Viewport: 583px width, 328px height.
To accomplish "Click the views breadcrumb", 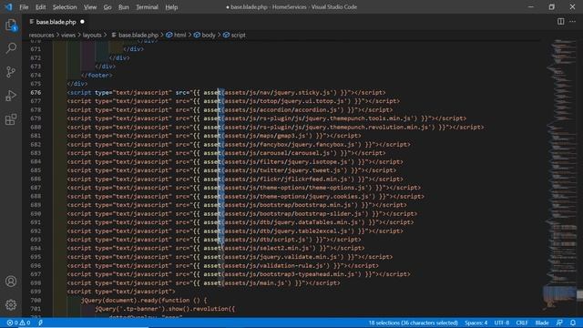I will (x=68, y=35).
